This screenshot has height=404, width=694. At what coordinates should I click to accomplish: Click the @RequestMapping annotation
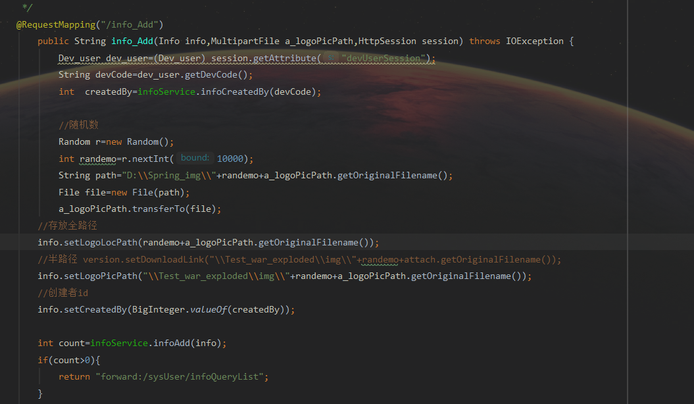(56, 25)
